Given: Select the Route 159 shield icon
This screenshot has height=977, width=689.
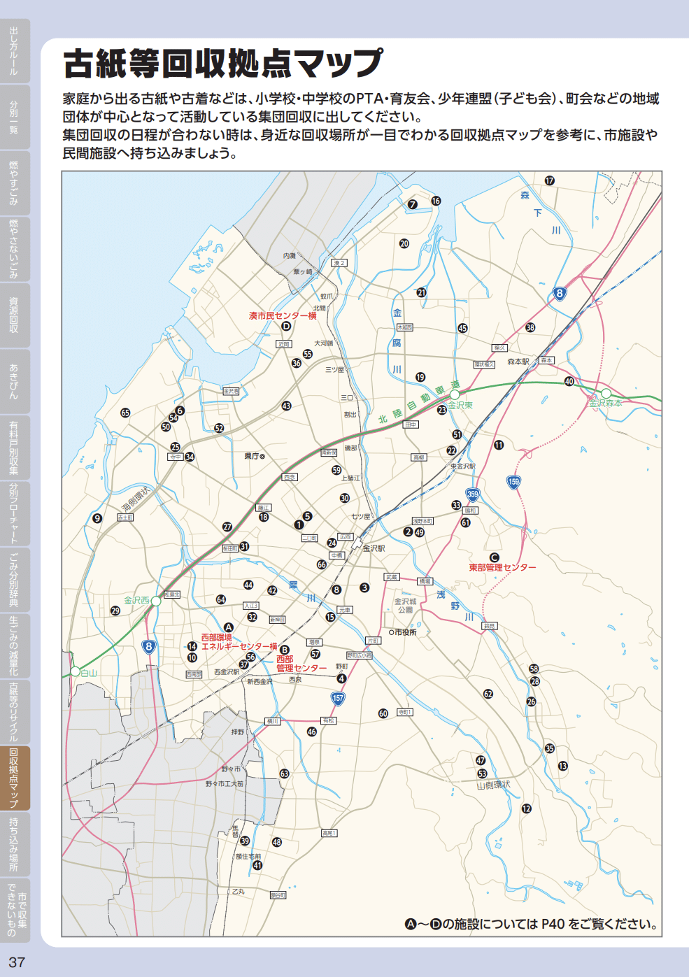Looking at the screenshot, I should (514, 482).
